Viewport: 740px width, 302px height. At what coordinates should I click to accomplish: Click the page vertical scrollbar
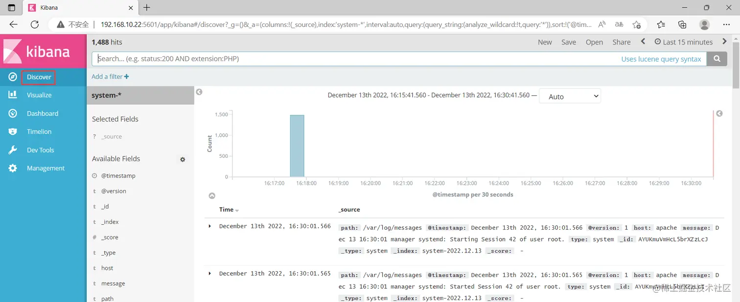point(736,65)
